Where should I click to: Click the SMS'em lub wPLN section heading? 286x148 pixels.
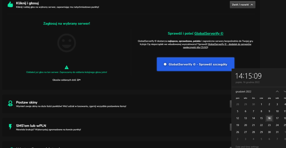click(31, 126)
